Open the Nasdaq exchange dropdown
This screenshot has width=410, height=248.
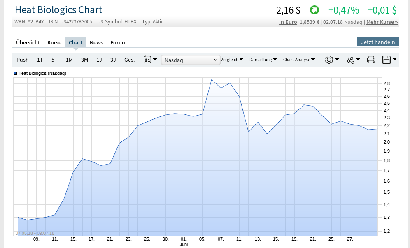click(x=191, y=60)
